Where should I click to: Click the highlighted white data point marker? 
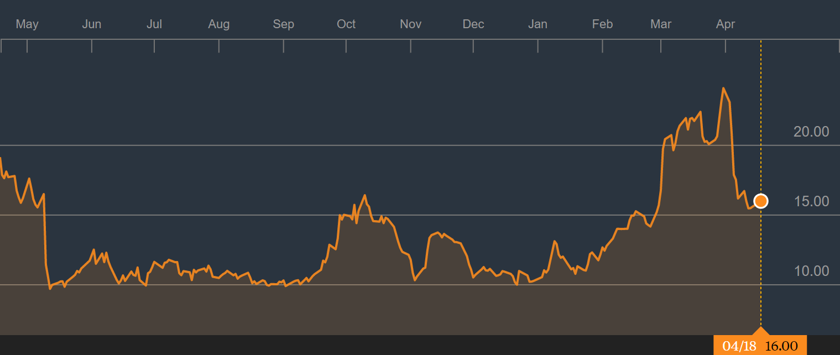pyautogui.click(x=761, y=201)
